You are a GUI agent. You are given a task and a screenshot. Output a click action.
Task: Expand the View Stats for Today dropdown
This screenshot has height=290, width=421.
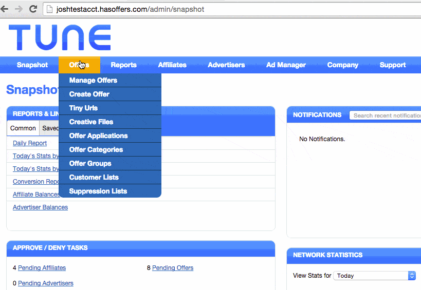click(x=375, y=276)
